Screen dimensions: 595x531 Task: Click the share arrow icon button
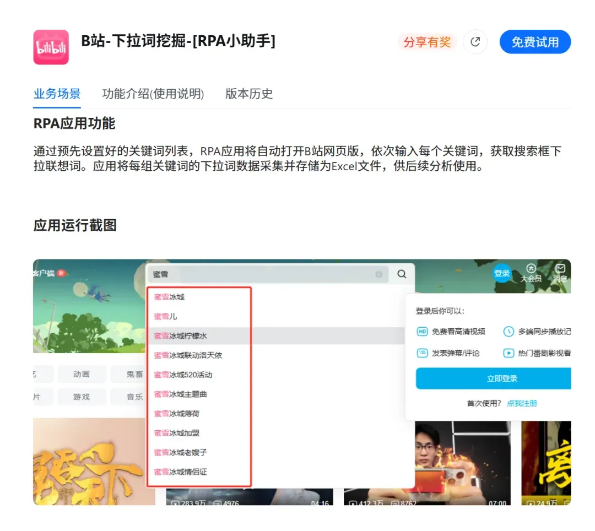tap(475, 42)
